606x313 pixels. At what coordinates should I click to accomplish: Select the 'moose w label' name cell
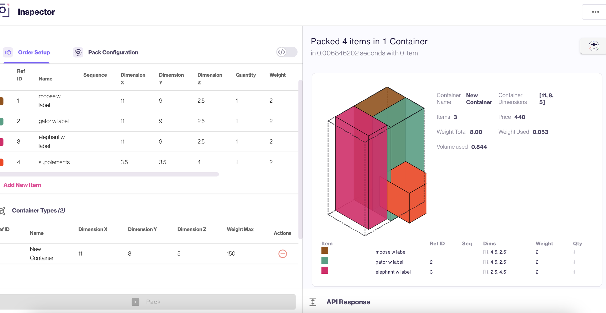pyautogui.click(x=49, y=101)
